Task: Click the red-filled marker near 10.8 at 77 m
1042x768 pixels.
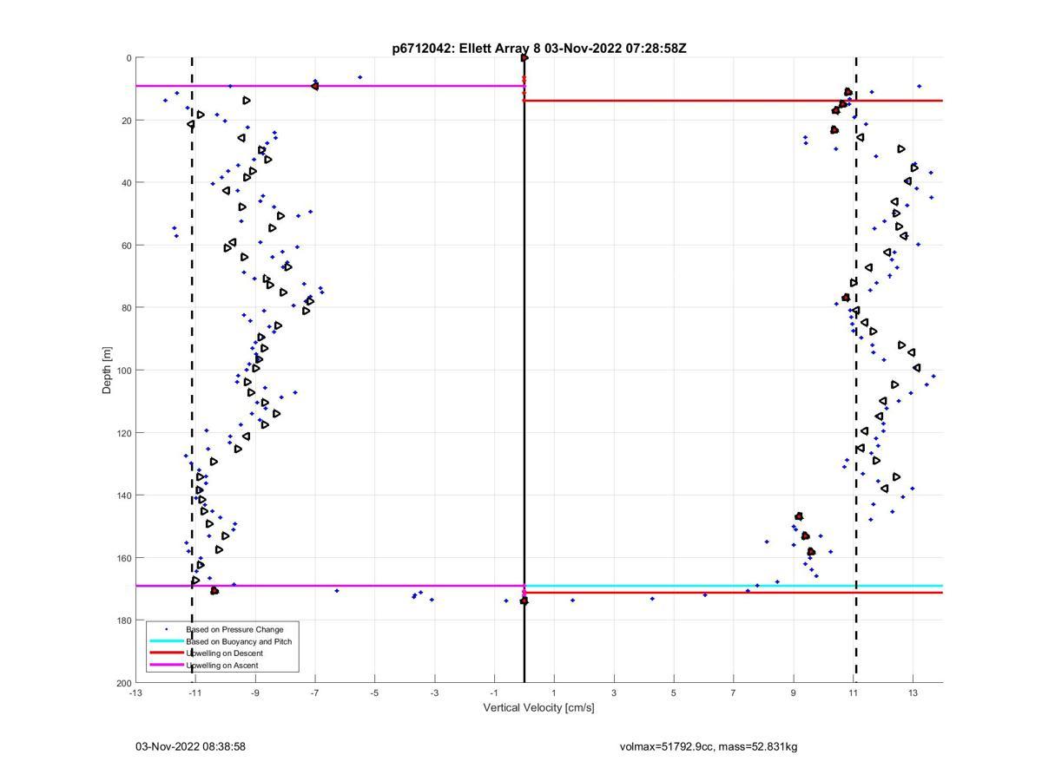Action: (846, 298)
